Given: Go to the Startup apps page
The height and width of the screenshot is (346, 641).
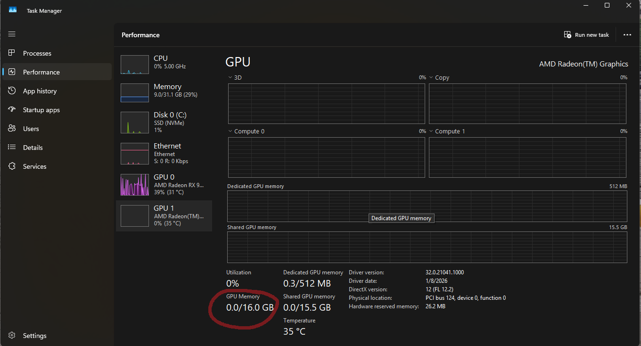Looking at the screenshot, I should point(57,110).
